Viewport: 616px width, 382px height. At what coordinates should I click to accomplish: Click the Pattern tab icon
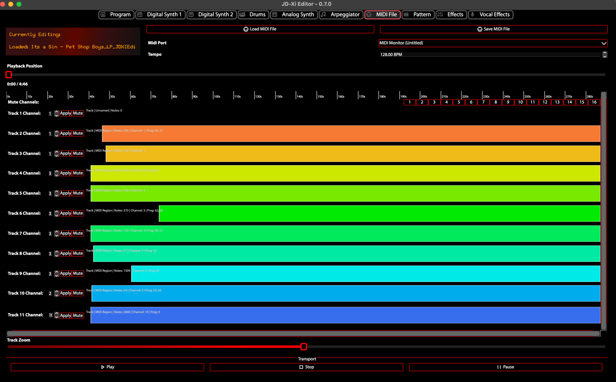pyautogui.click(x=406, y=15)
